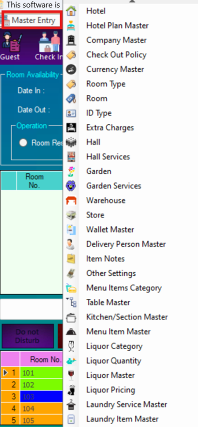The height and width of the screenshot is (427, 198).
Task: Select room 101 green cell
Action: 41,373
